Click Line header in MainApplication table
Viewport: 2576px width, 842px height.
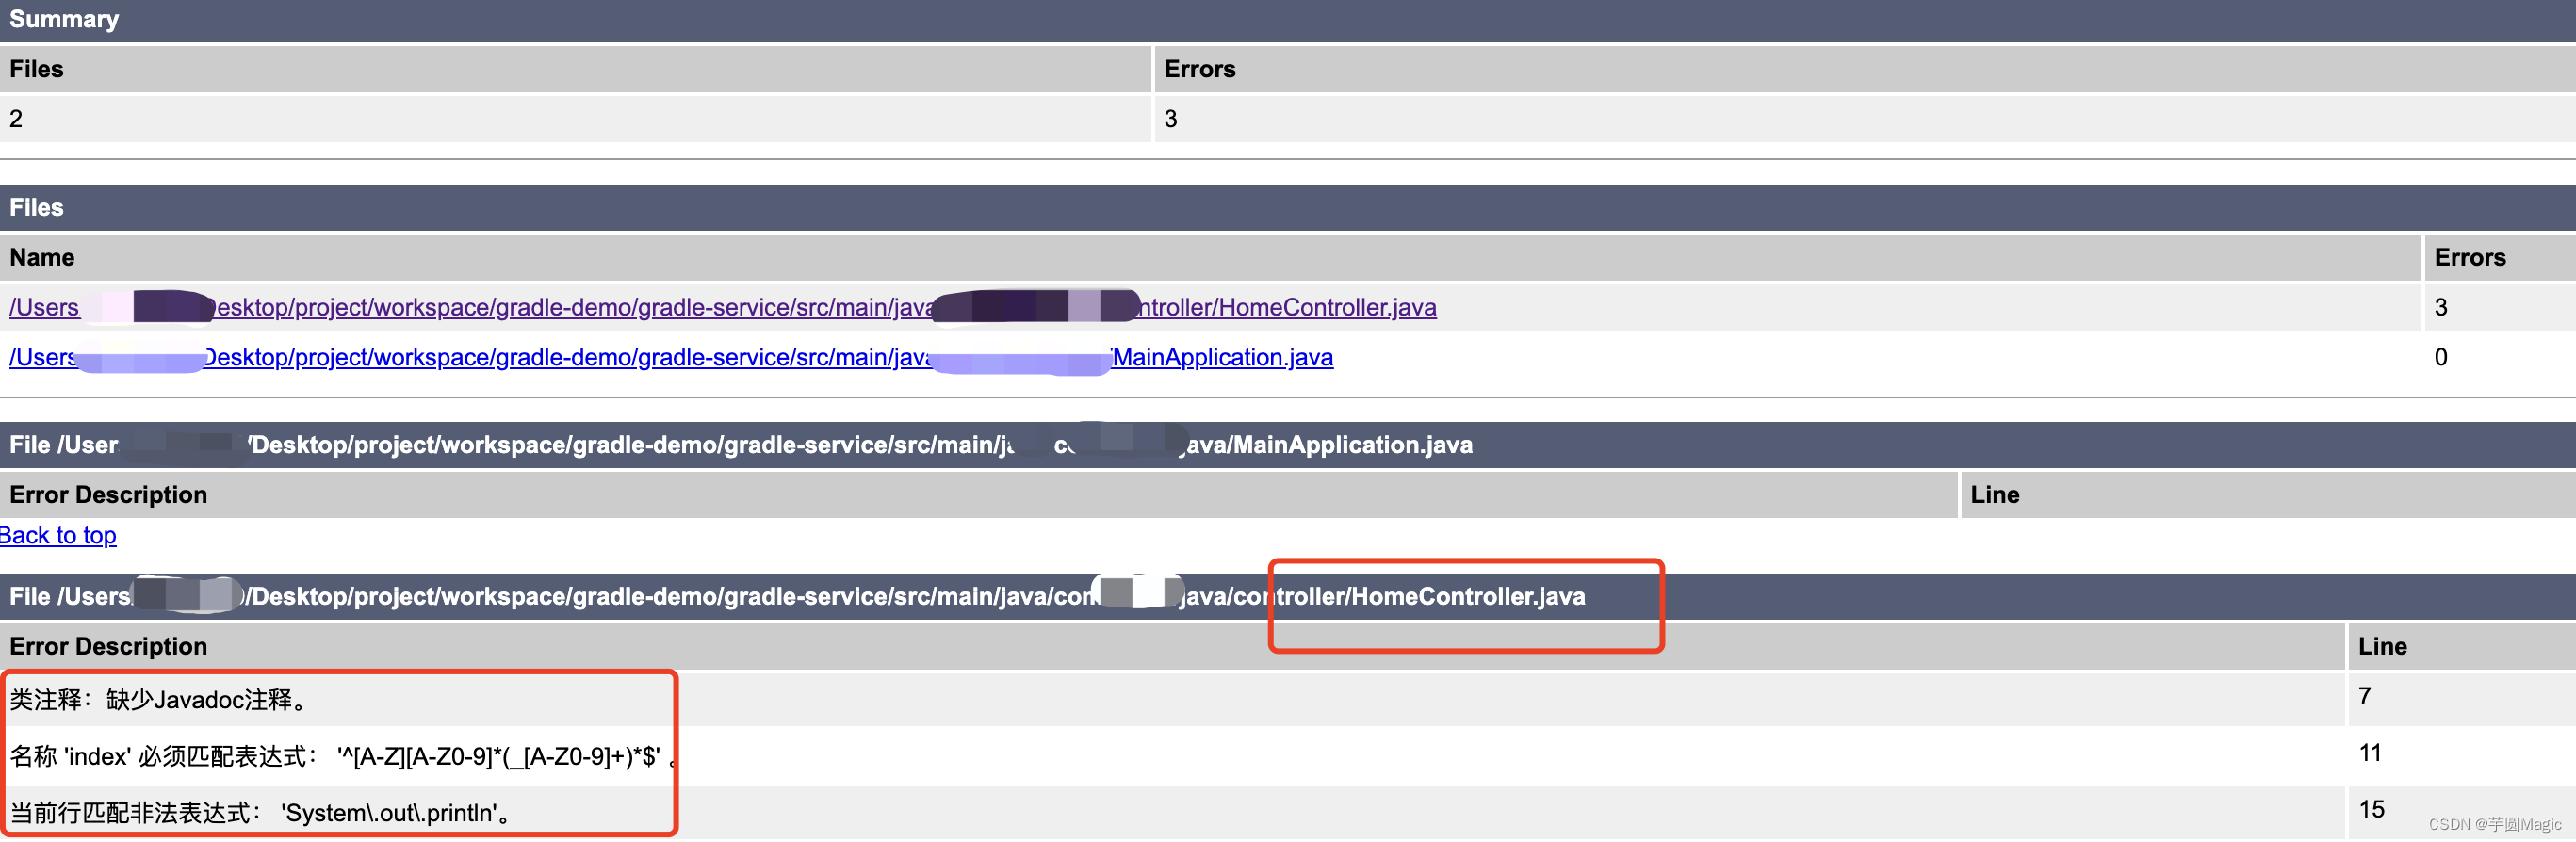pyautogui.click(x=2268, y=494)
